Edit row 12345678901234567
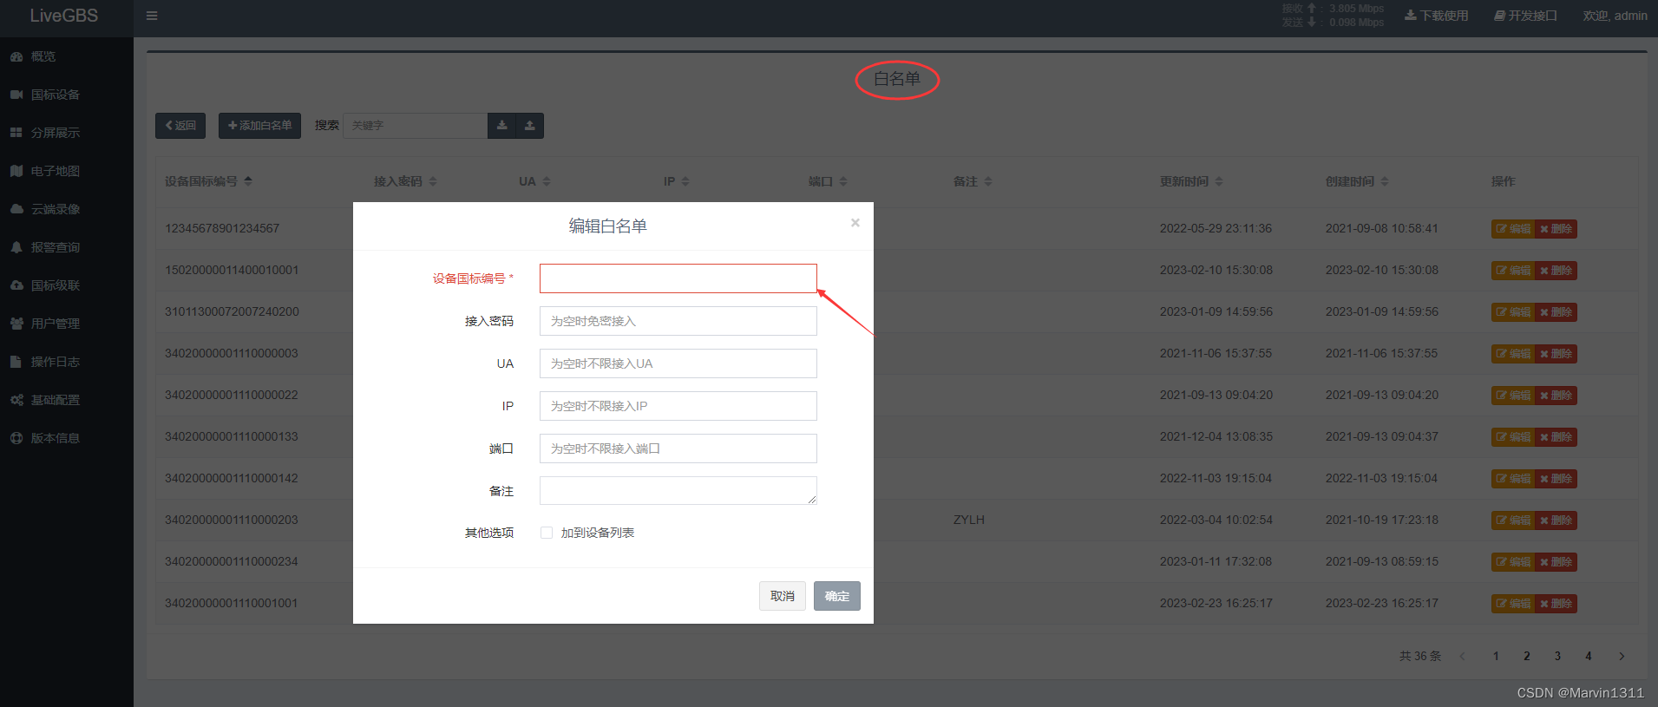Screen dimensions: 1658x707 (x=1513, y=229)
